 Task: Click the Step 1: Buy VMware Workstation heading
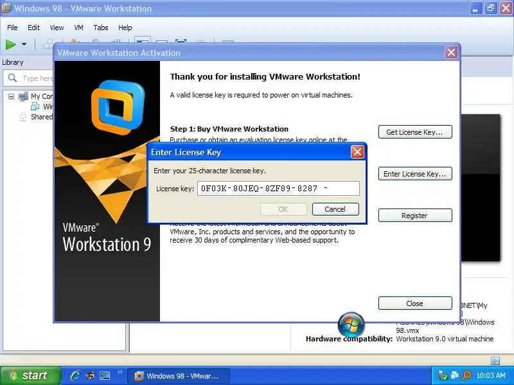point(229,129)
